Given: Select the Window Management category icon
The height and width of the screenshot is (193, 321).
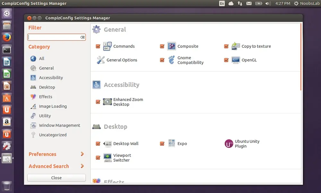Looking at the screenshot, I should 33,125.
